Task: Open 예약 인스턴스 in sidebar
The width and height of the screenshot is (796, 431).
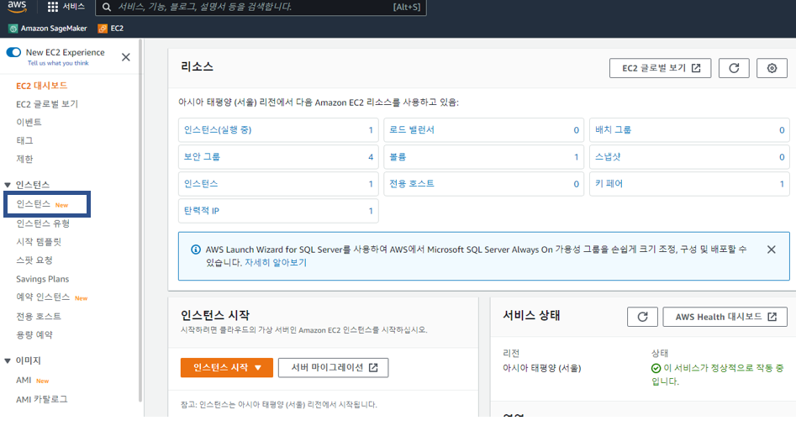Action: tap(43, 297)
